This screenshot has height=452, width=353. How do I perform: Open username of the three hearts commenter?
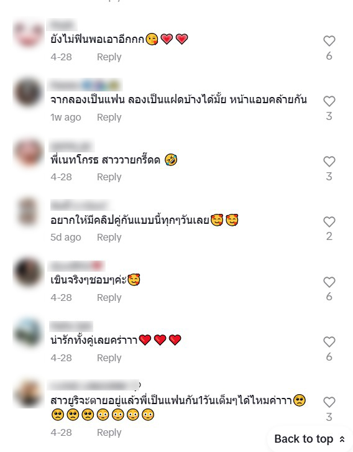coord(71,326)
